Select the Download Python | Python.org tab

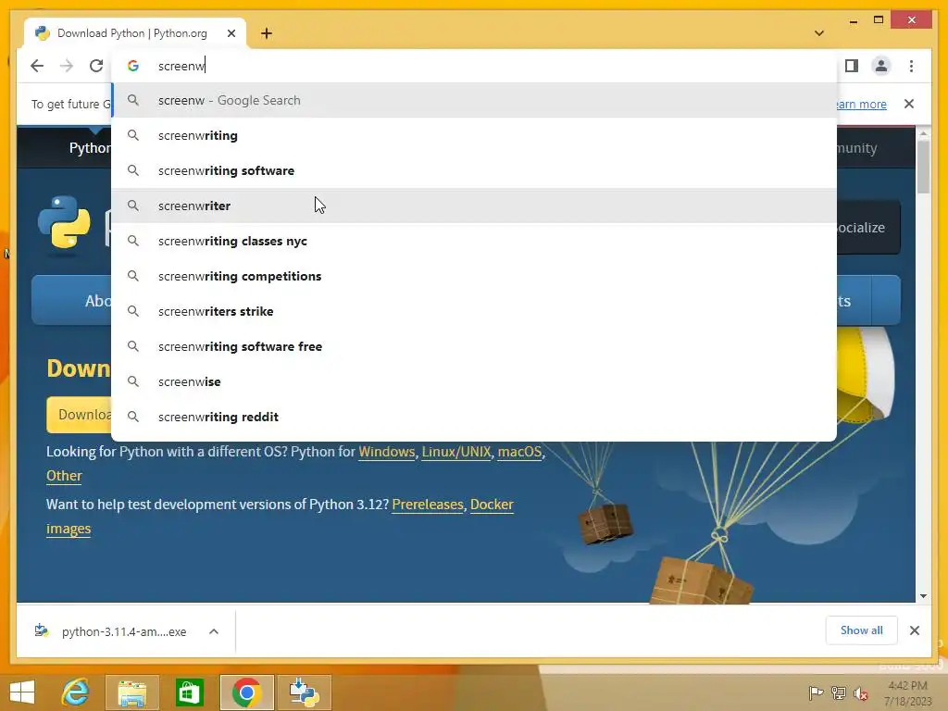[x=134, y=33]
